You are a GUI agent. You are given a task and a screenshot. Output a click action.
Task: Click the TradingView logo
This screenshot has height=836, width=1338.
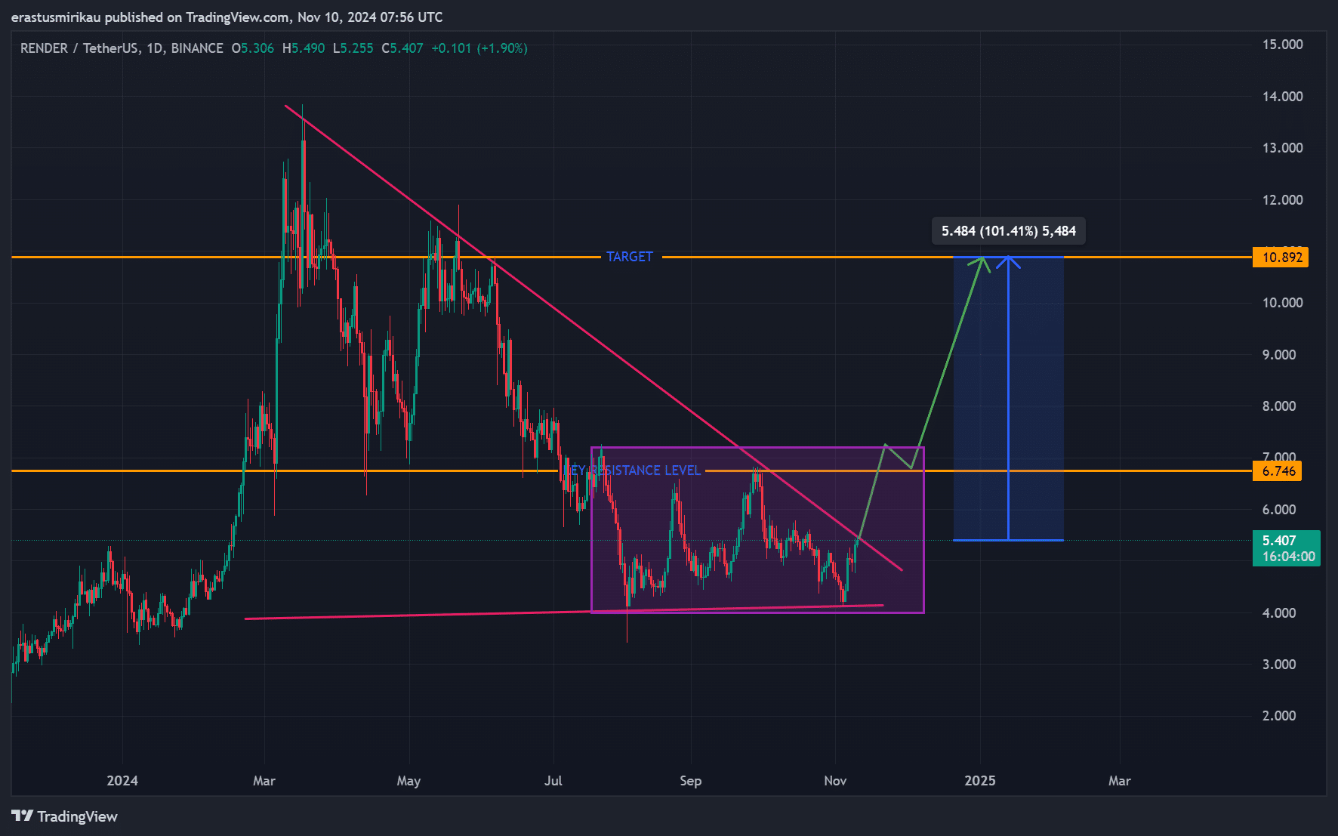[x=65, y=816]
